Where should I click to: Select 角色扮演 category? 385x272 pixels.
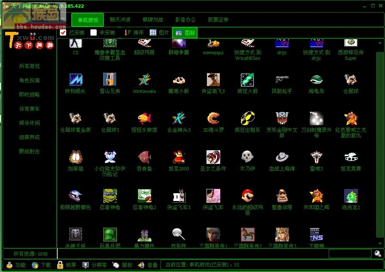29,80
